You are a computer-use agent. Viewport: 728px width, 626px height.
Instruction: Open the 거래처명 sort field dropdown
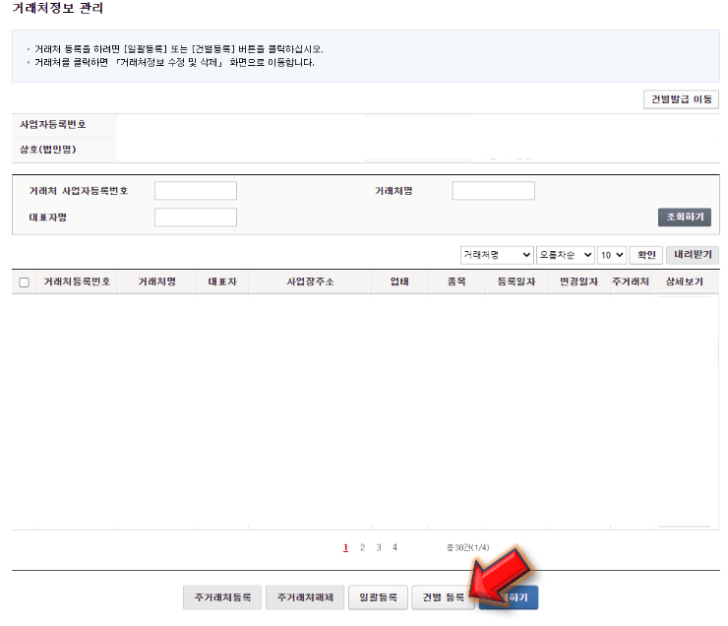(497, 255)
